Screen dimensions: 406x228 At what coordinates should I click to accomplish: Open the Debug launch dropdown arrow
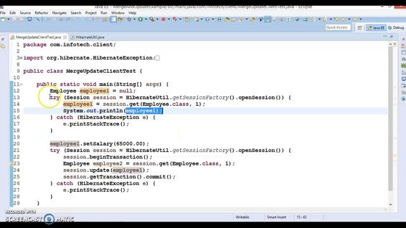point(134,20)
